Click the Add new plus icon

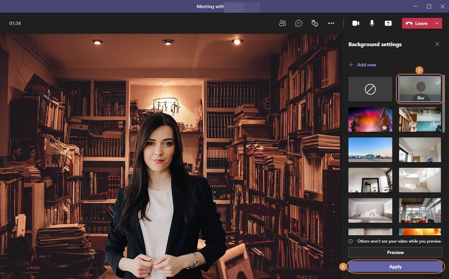351,64
